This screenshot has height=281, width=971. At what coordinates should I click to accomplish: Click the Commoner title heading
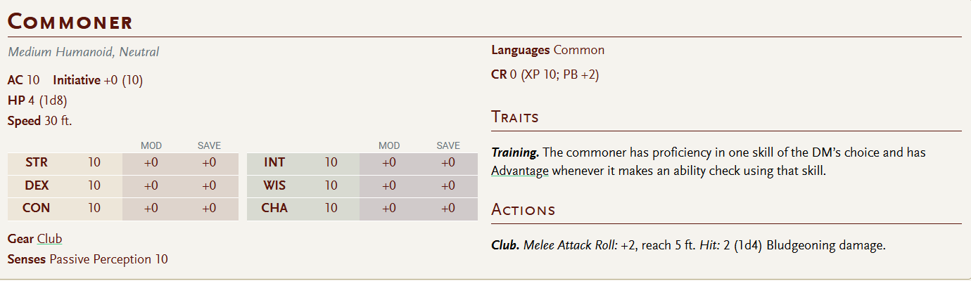tap(70, 21)
